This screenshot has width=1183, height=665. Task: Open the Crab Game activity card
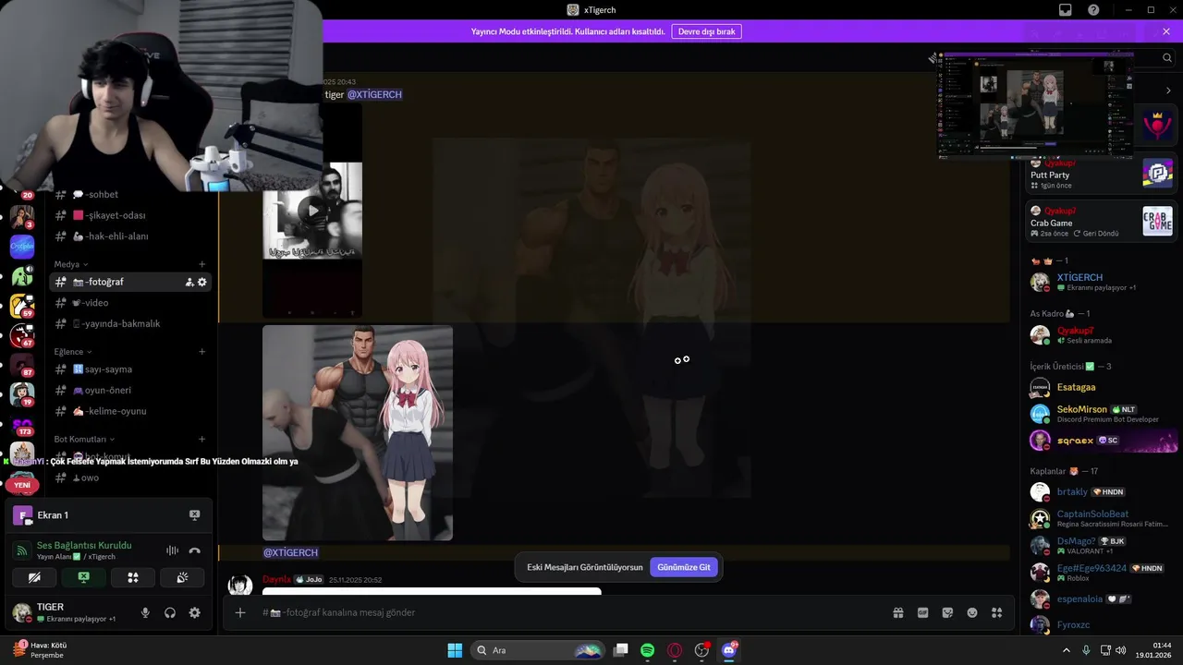(1102, 222)
